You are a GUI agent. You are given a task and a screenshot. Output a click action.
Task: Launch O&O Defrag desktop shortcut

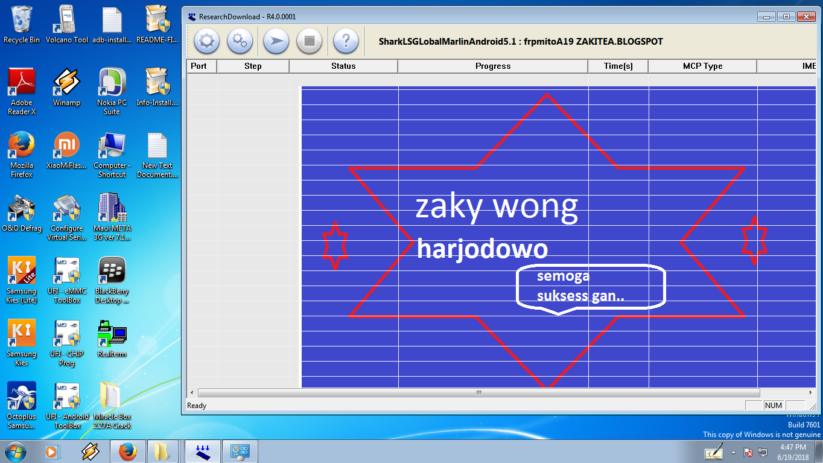pyautogui.click(x=22, y=212)
